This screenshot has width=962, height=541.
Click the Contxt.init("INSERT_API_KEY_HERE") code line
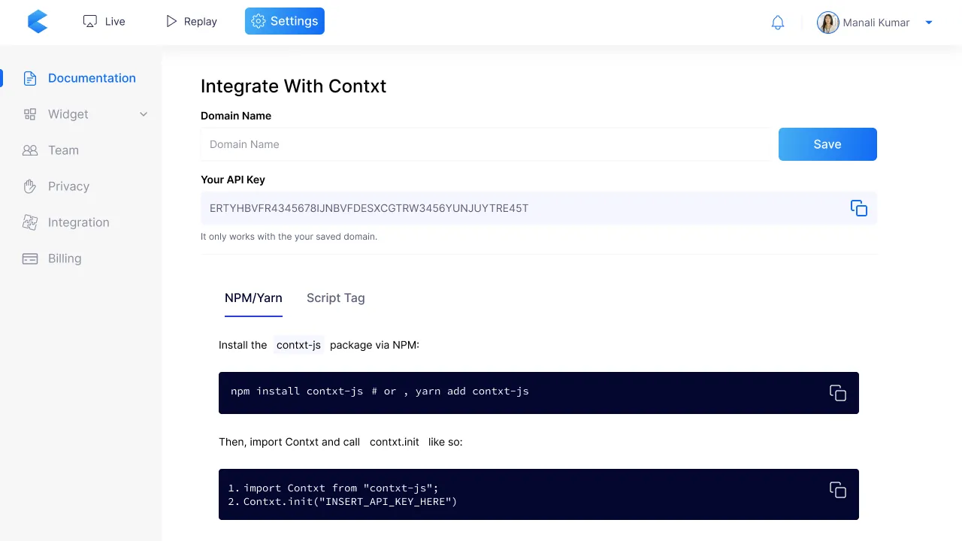point(350,501)
